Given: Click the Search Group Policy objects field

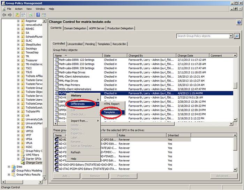Looking at the screenshot, I should 203,36.
